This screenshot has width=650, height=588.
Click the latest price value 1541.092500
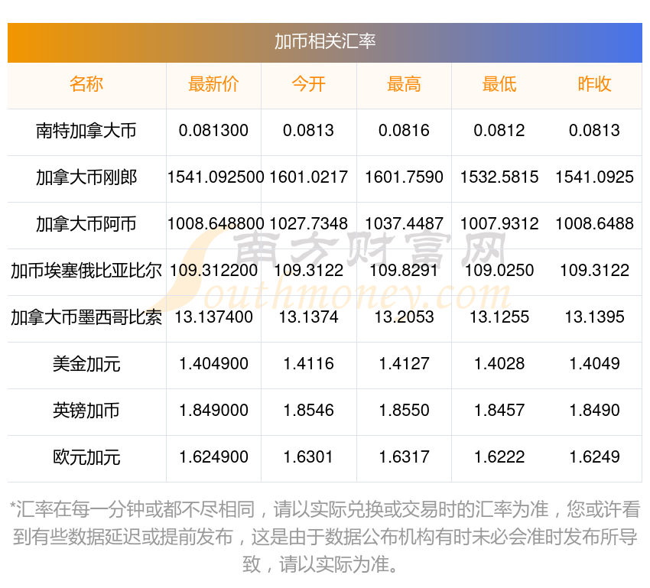pyautogui.click(x=216, y=177)
